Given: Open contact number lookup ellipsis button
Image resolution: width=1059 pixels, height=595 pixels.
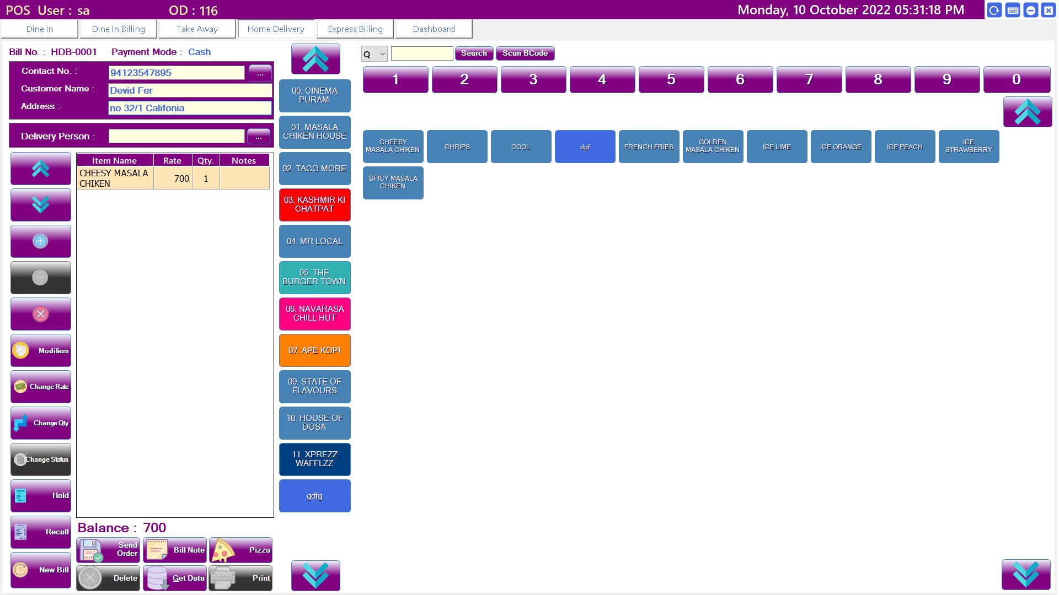Looking at the screenshot, I should coord(260,73).
